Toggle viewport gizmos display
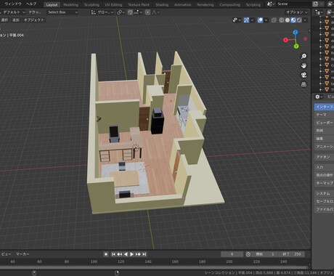The width and height of the screenshot is (334, 276). pyautogui.click(x=246, y=20)
